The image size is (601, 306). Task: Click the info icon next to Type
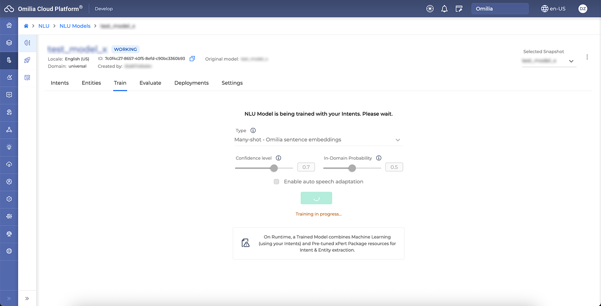tap(253, 131)
